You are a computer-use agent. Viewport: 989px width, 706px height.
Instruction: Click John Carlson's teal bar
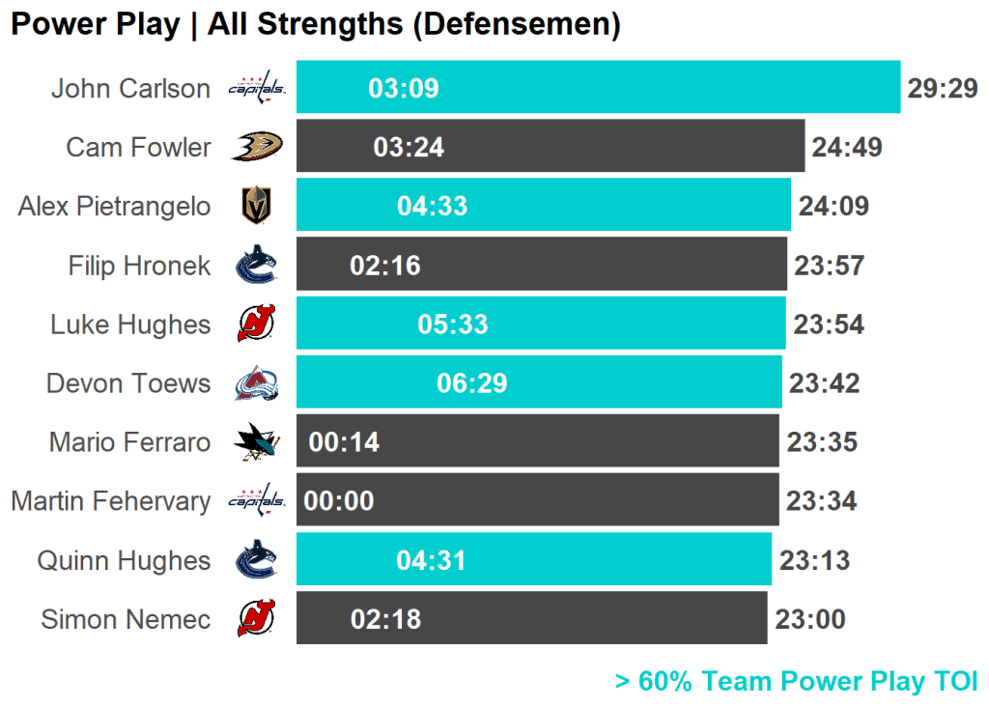point(628,87)
